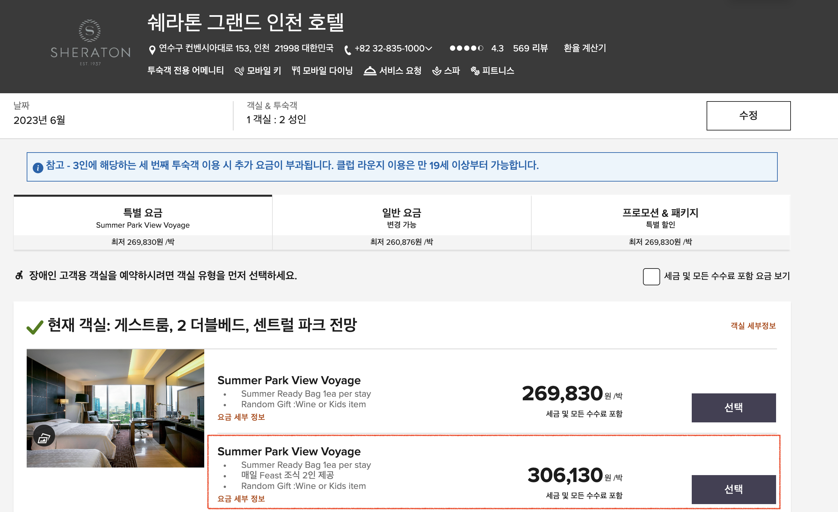
Task: Click the location pin icon by address
Action: [x=152, y=50]
